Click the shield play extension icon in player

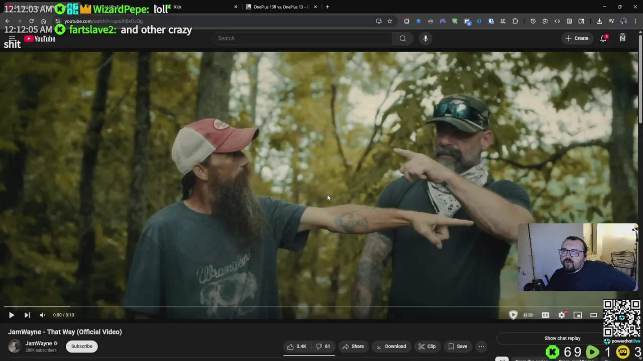tap(513, 315)
